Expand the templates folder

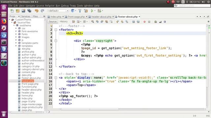(16, 46)
